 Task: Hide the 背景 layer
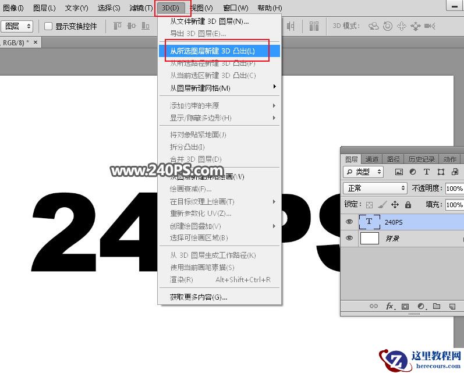349,238
